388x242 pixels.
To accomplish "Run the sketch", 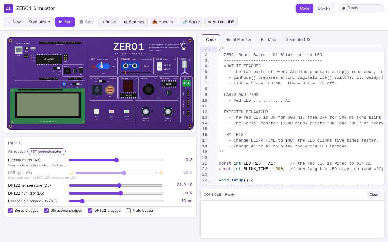I will point(65,22).
